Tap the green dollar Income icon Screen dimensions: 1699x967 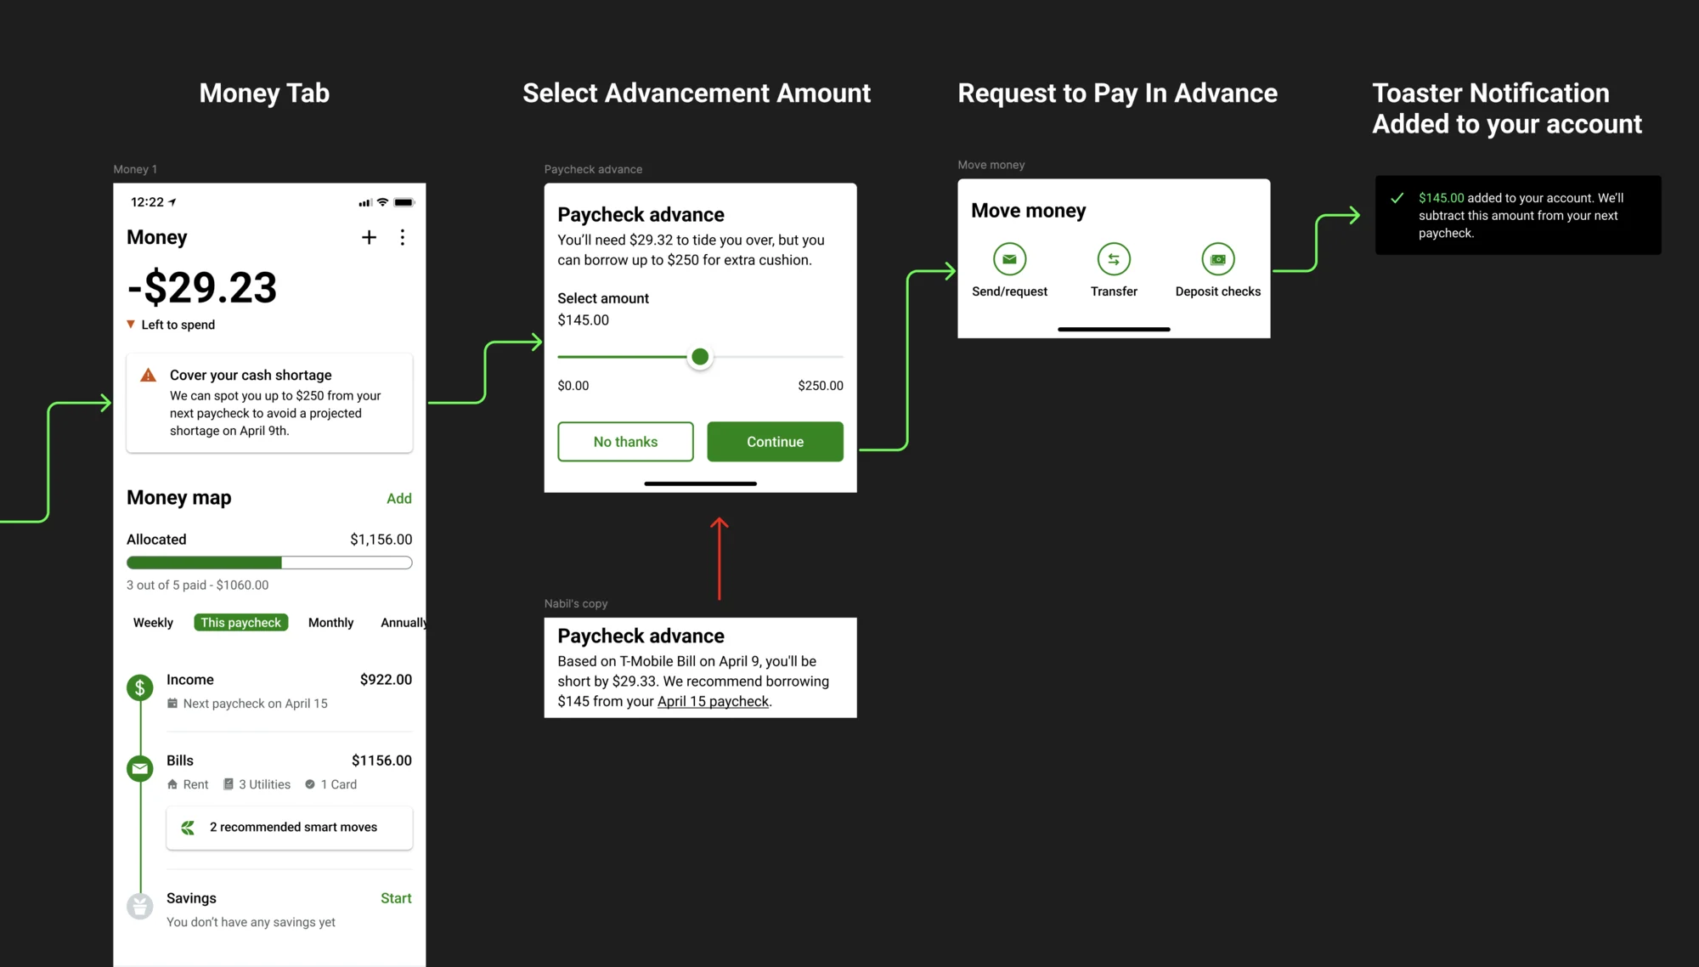(140, 687)
